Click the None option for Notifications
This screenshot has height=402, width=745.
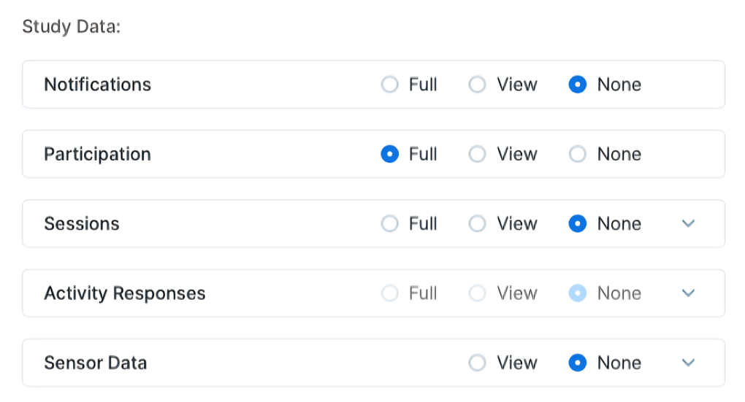578,85
